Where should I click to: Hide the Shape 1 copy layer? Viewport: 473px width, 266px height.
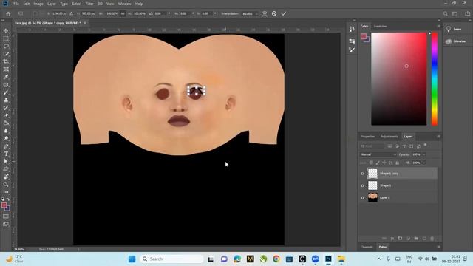[x=362, y=174]
